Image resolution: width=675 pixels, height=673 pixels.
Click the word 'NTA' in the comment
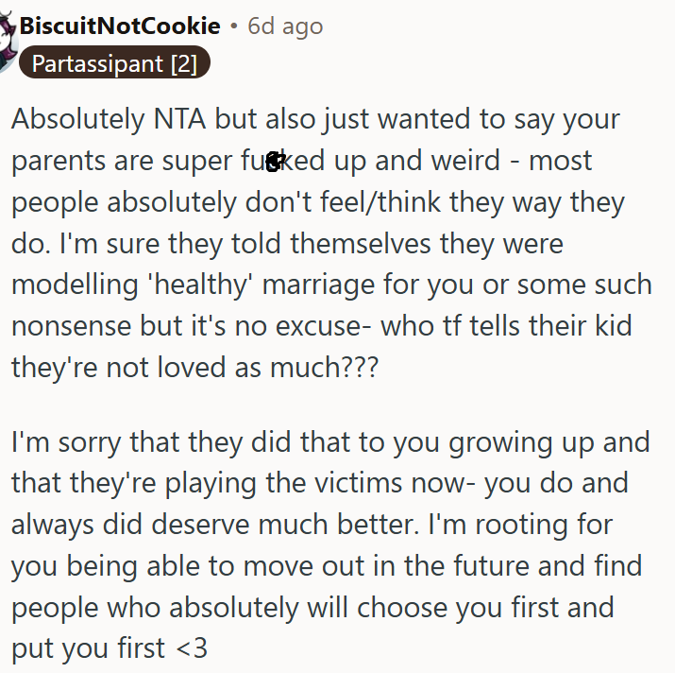point(179,119)
